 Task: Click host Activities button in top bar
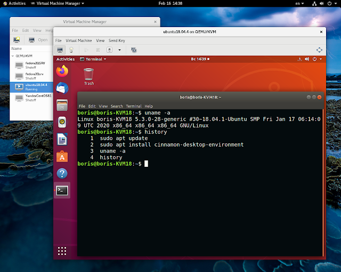[x=14, y=3]
